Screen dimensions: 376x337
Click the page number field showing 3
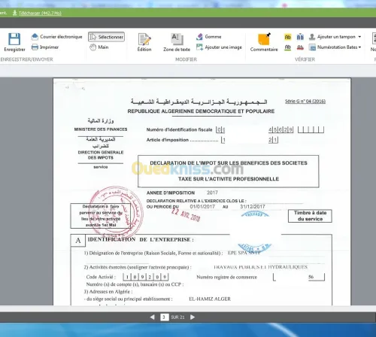(164, 317)
